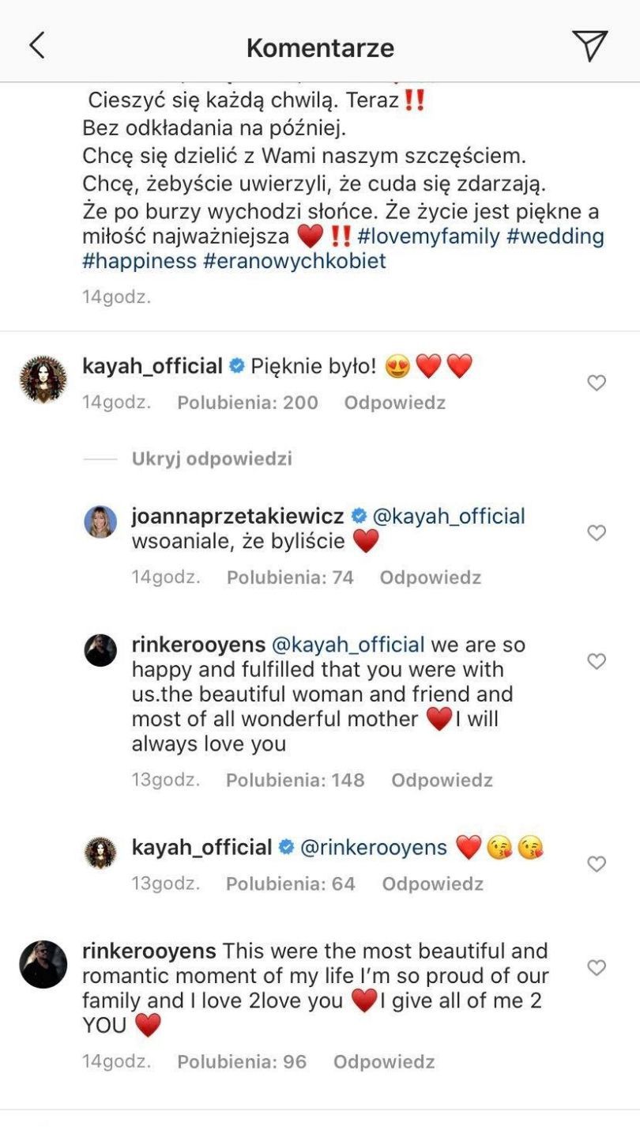The image size is (640, 1127).
Task: Tap the #wedding hashtag link
Action: pyautogui.click(x=555, y=236)
